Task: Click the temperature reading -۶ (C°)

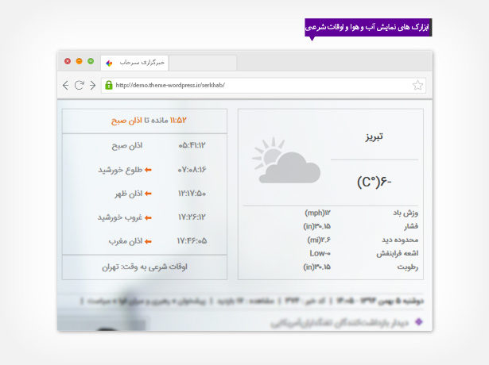Action: [x=374, y=182]
